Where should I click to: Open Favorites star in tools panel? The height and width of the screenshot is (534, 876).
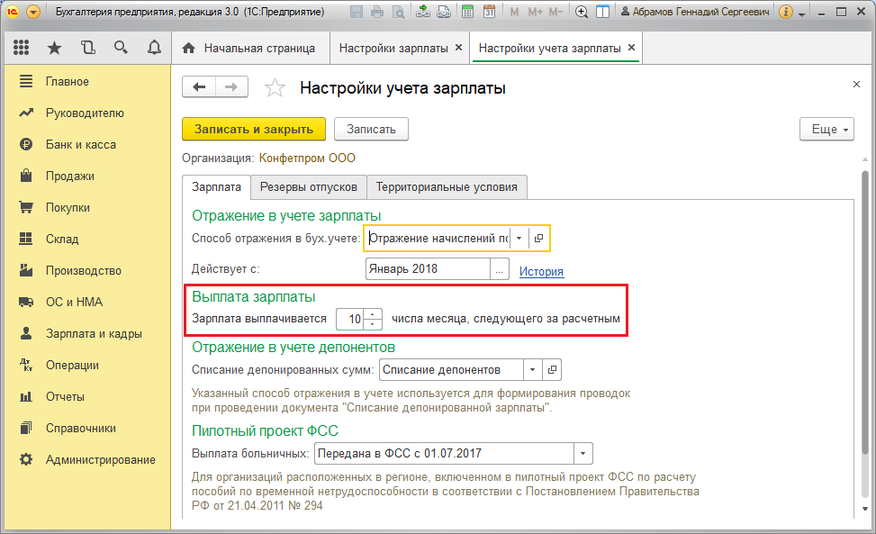(54, 48)
